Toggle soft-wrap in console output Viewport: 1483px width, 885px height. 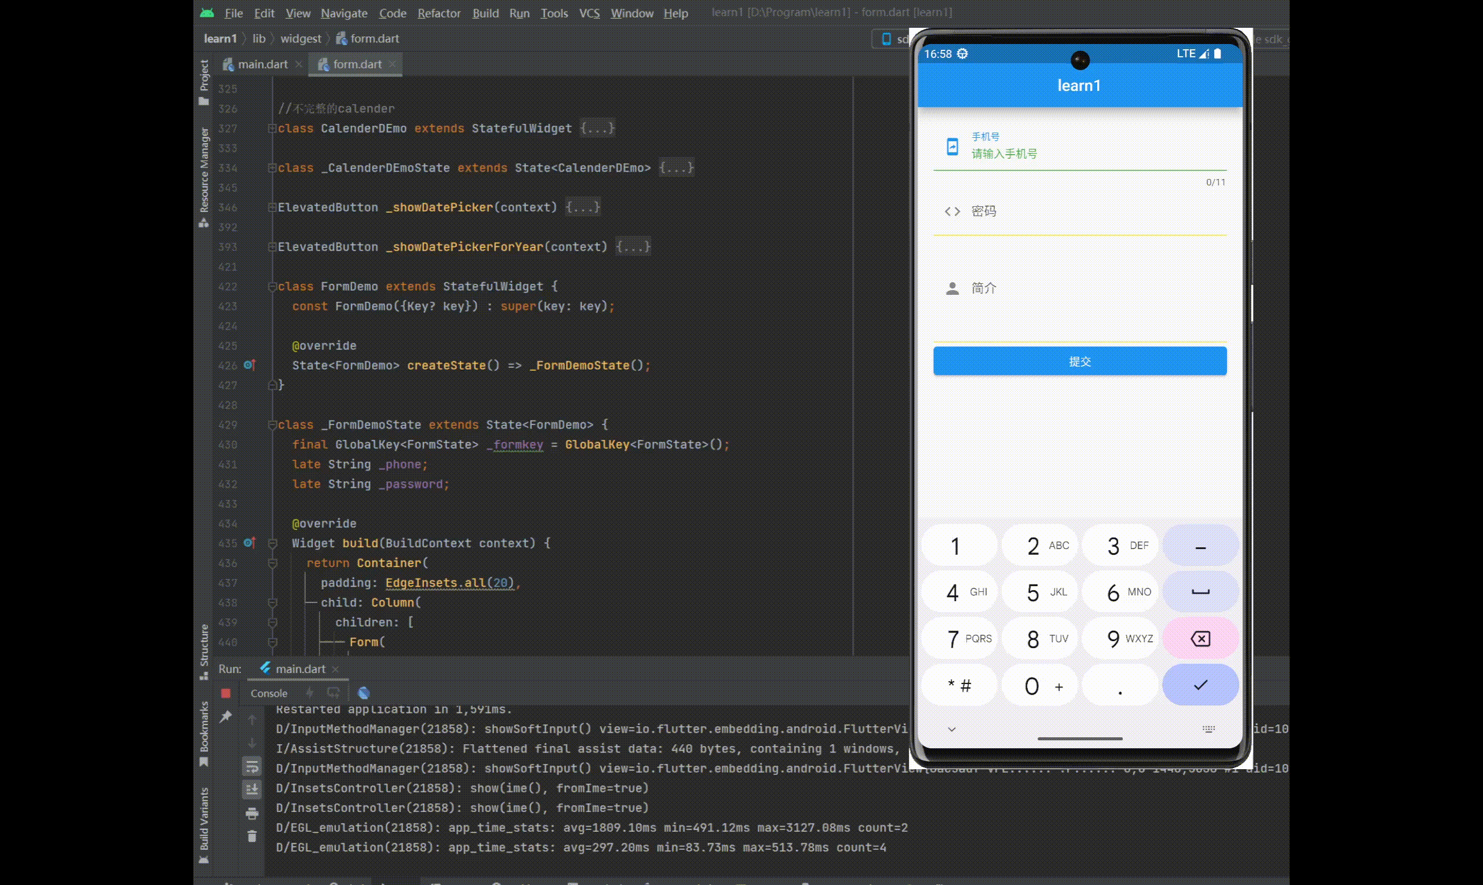251,767
